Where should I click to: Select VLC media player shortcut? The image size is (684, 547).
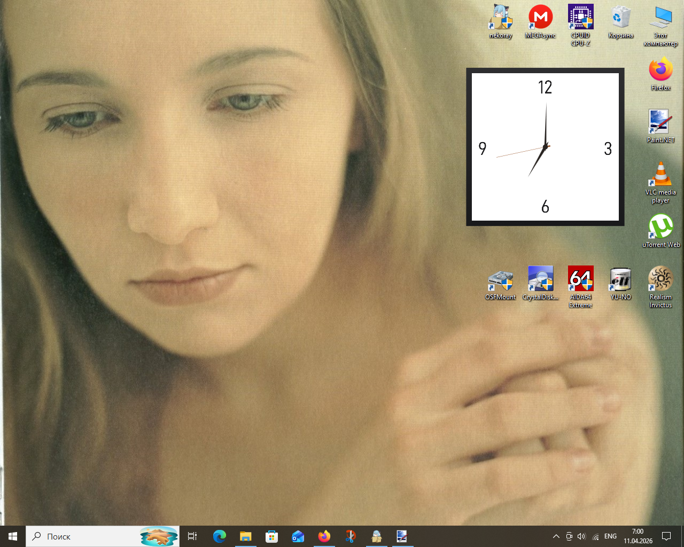(660, 175)
